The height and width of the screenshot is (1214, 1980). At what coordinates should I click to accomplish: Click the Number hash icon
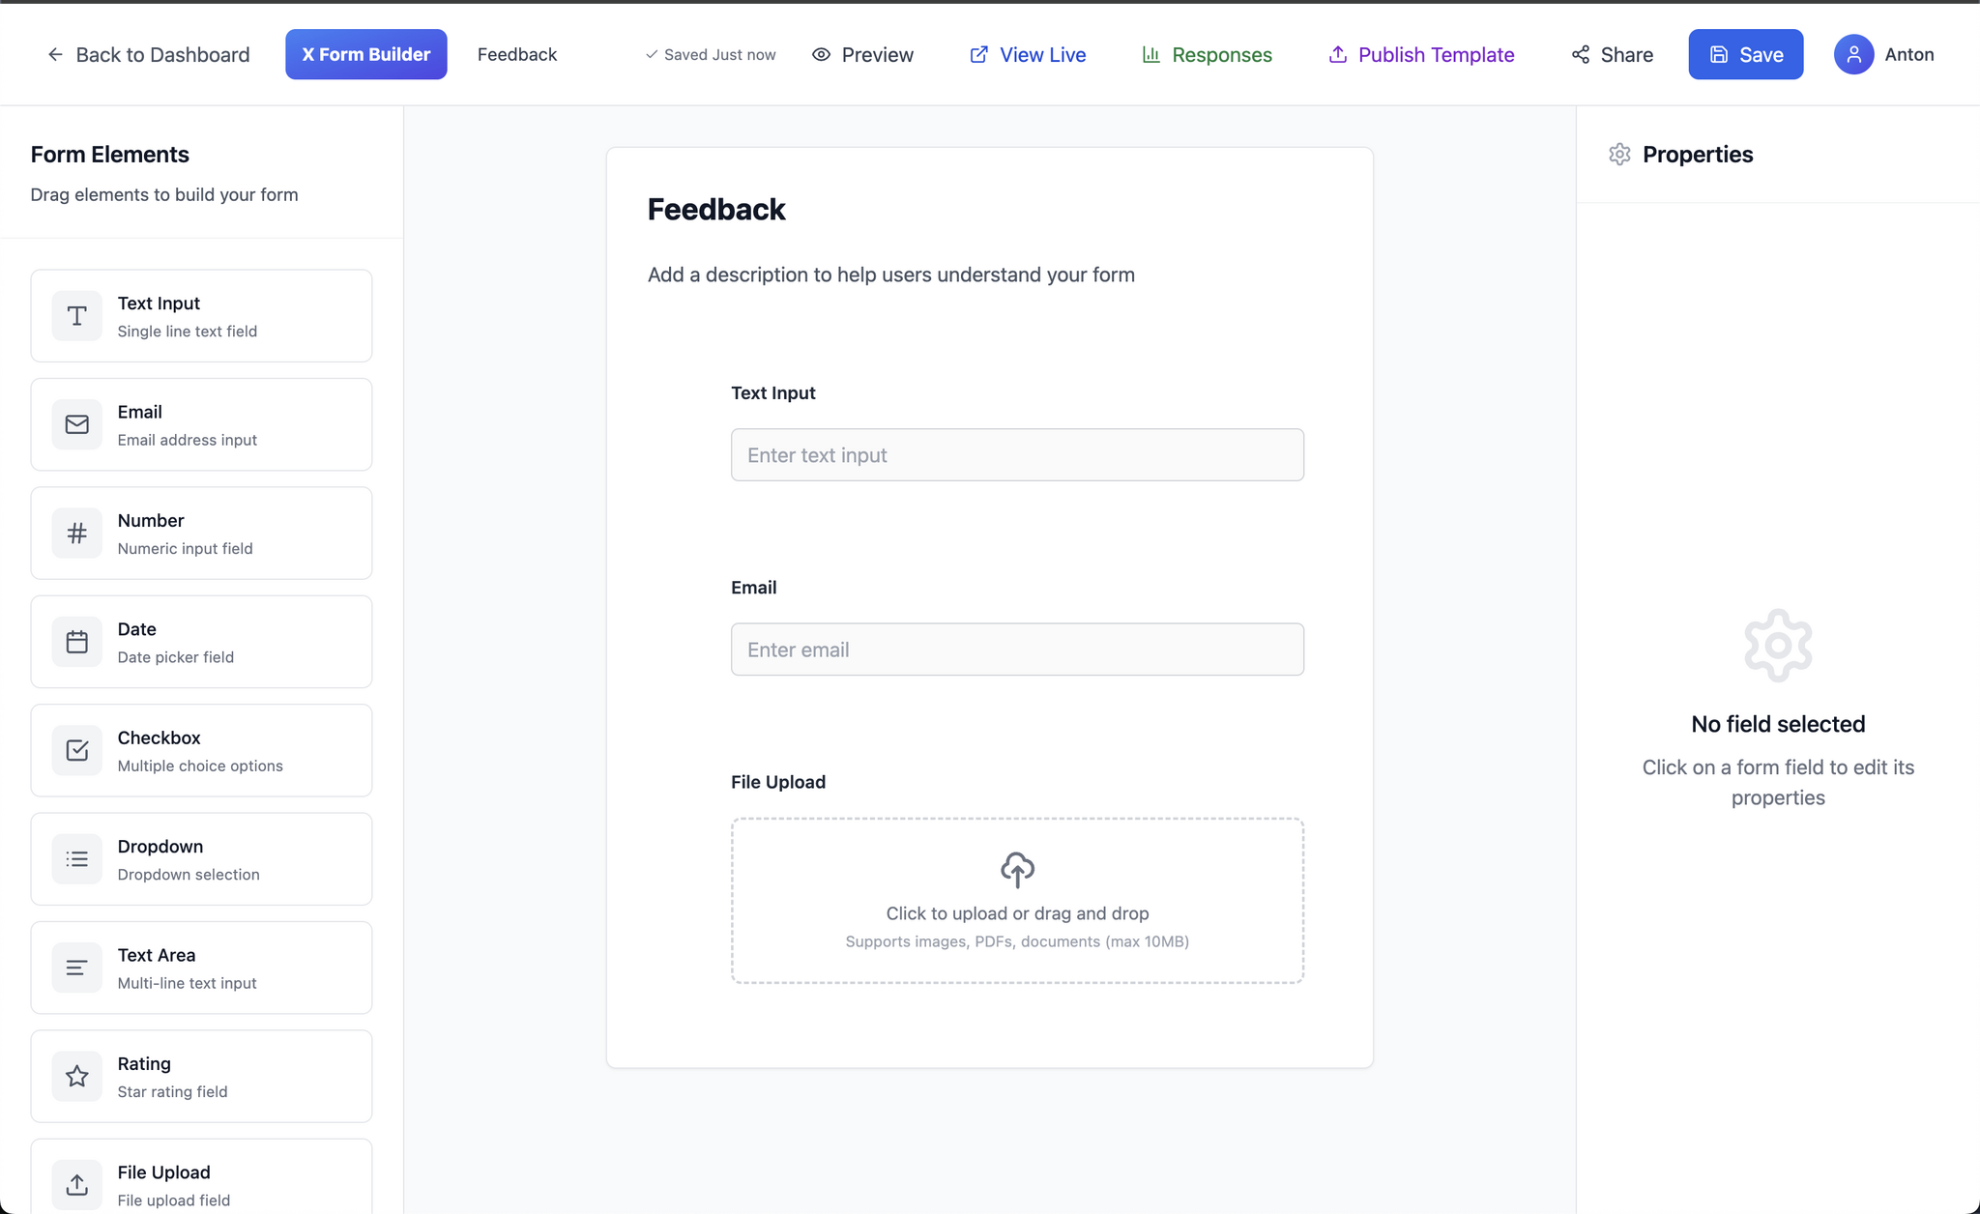click(x=76, y=533)
